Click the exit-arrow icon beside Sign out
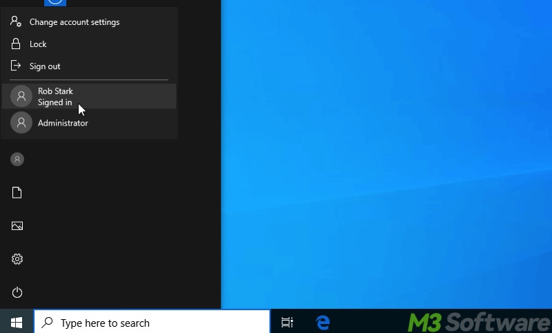The width and height of the screenshot is (552, 333). [x=17, y=66]
